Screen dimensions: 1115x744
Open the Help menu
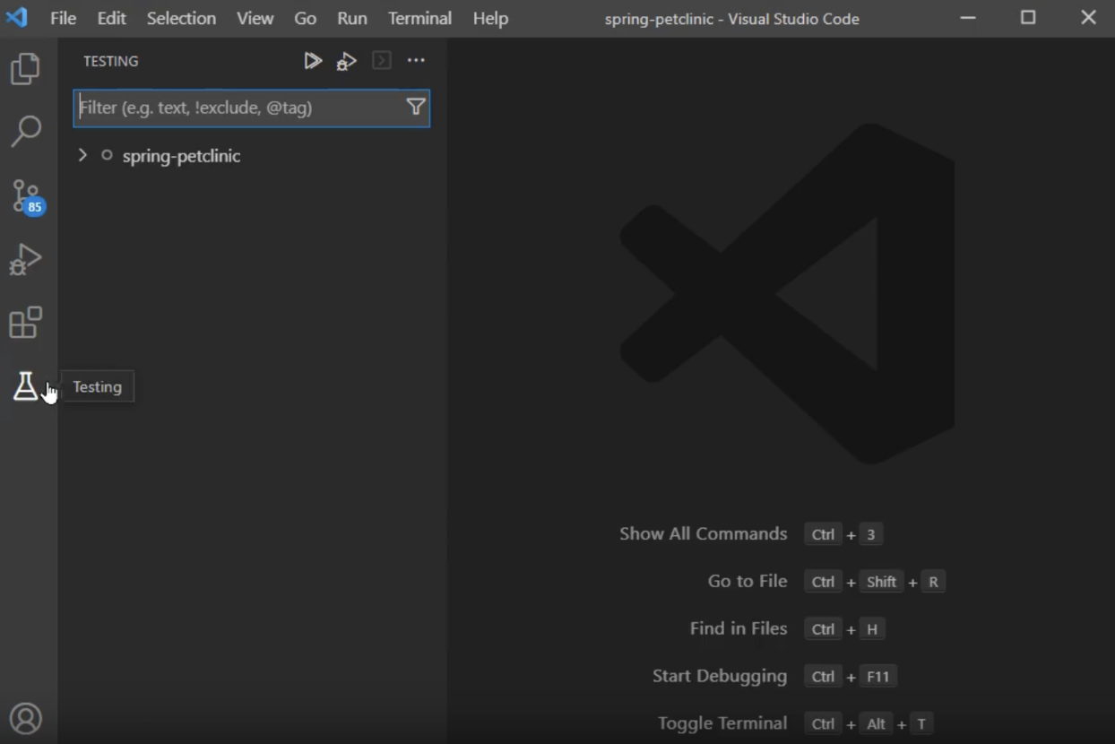490,18
